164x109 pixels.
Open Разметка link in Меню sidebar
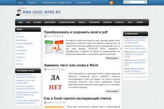tap(20, 57)
